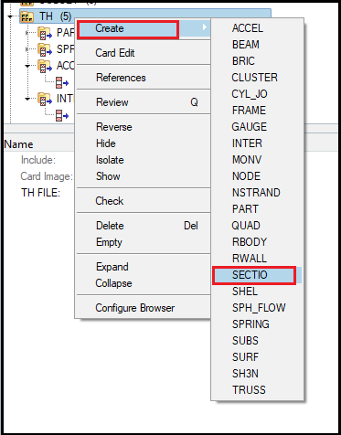Choose Isolate from context menu
Image resolution: width=341 pixels, height=435 pixels.
point(110,160)
